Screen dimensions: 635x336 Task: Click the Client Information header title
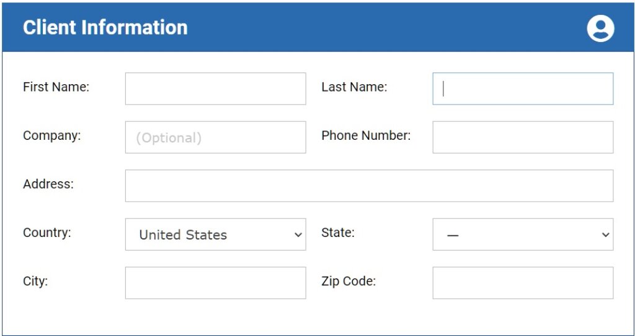click(x=105, y=27)
